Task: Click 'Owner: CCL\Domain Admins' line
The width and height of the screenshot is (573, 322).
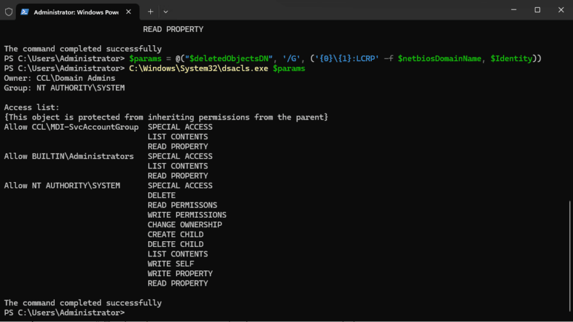Action: 60,78
